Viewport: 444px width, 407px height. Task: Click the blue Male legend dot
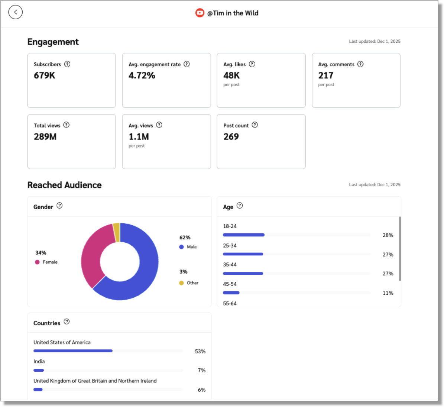click(182, 247)
